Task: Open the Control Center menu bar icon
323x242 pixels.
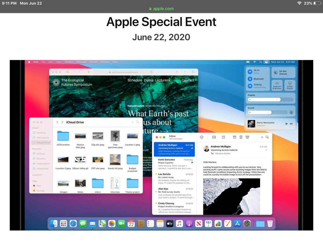Action: [x=266, y=62]
